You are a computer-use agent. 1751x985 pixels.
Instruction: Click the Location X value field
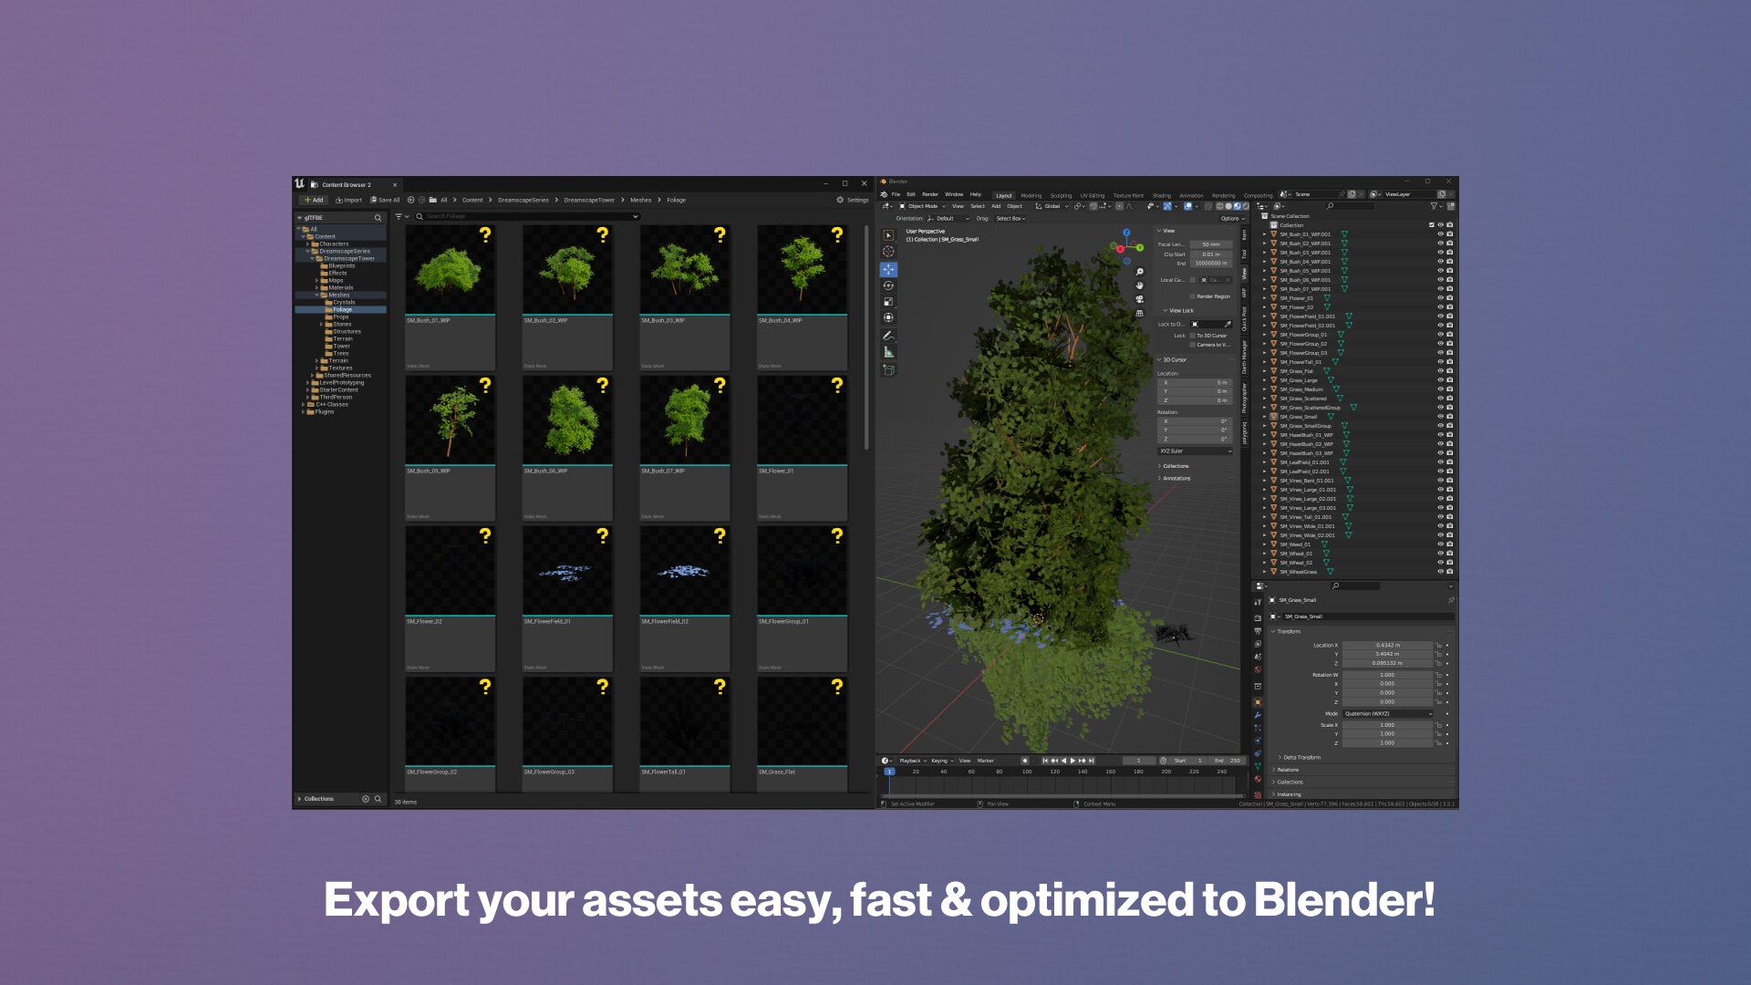[x=1386, y=645]
